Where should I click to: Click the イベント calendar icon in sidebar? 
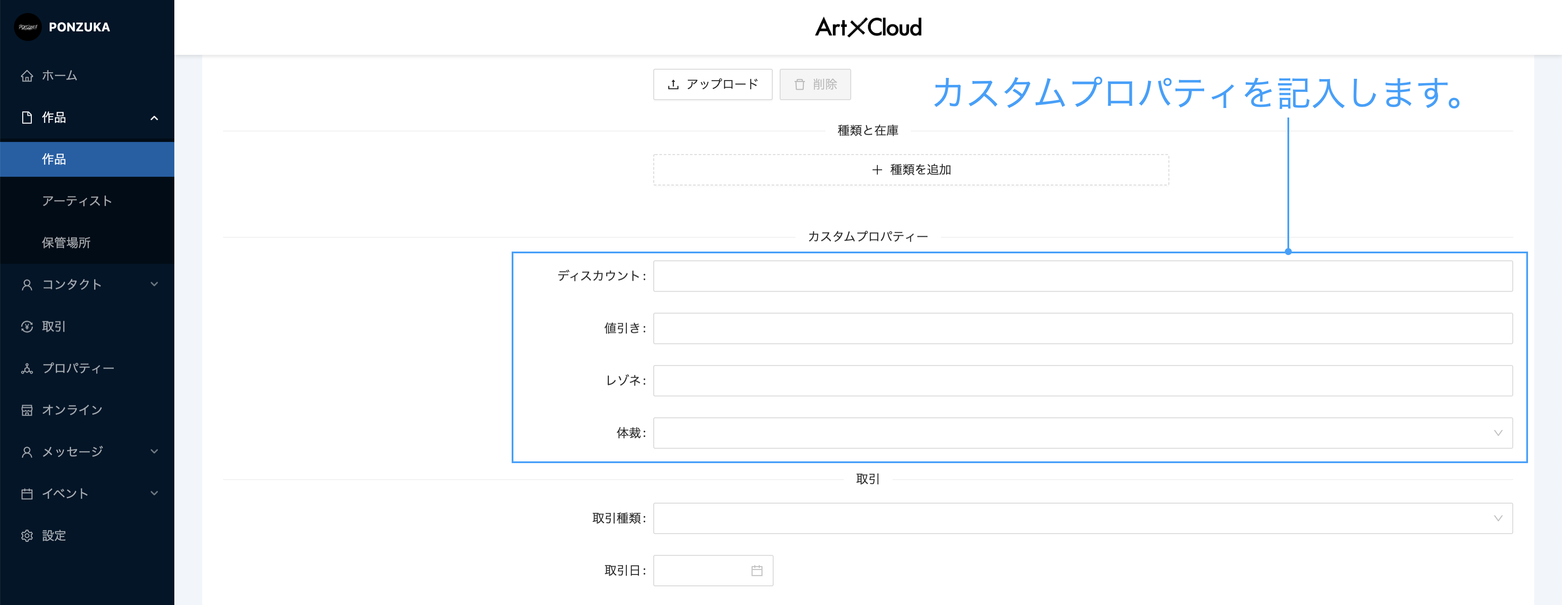coord(27,494)
